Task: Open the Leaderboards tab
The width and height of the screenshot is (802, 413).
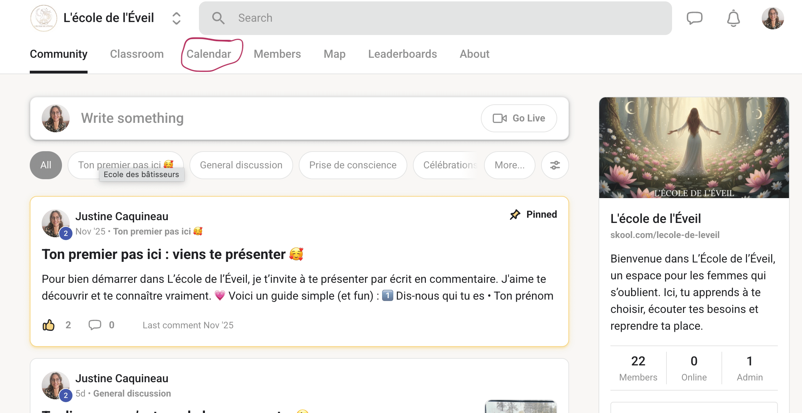Action: [x=402, y=54]
